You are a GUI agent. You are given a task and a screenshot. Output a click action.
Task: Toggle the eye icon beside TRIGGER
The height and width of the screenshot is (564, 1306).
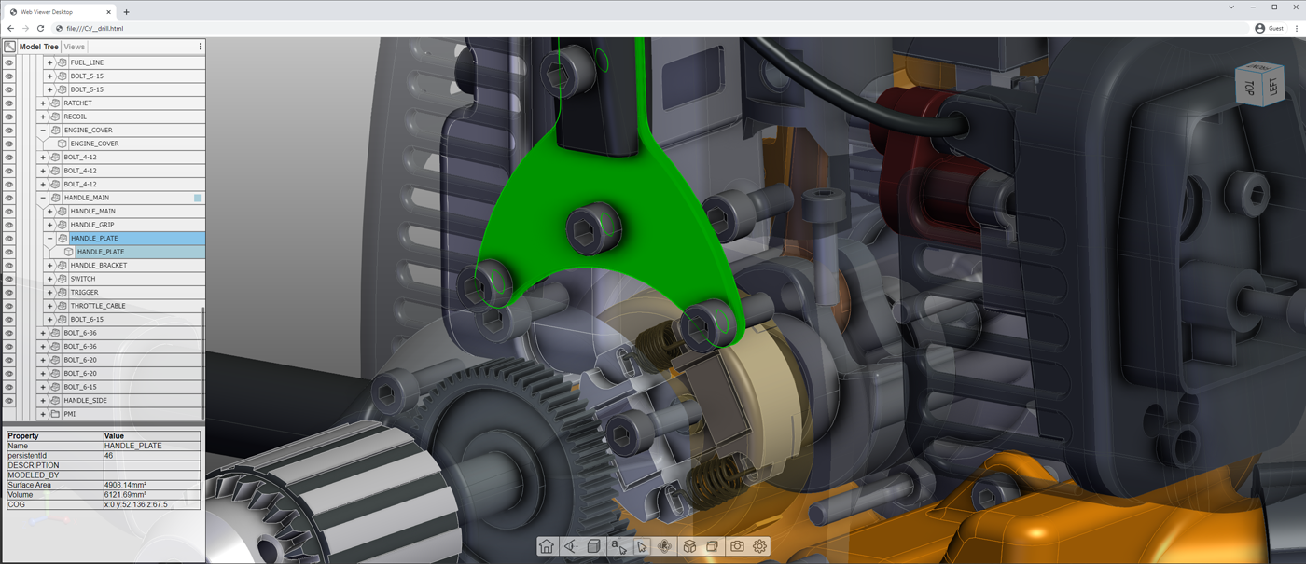(x=9, y=293)
